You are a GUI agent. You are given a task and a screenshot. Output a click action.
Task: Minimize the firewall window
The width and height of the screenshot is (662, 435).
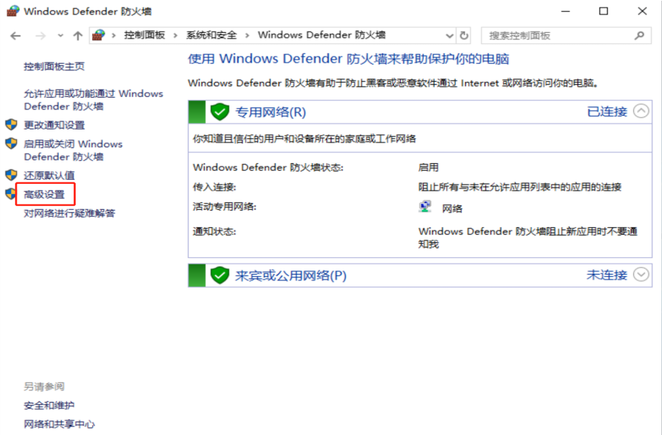click(566, 12)
